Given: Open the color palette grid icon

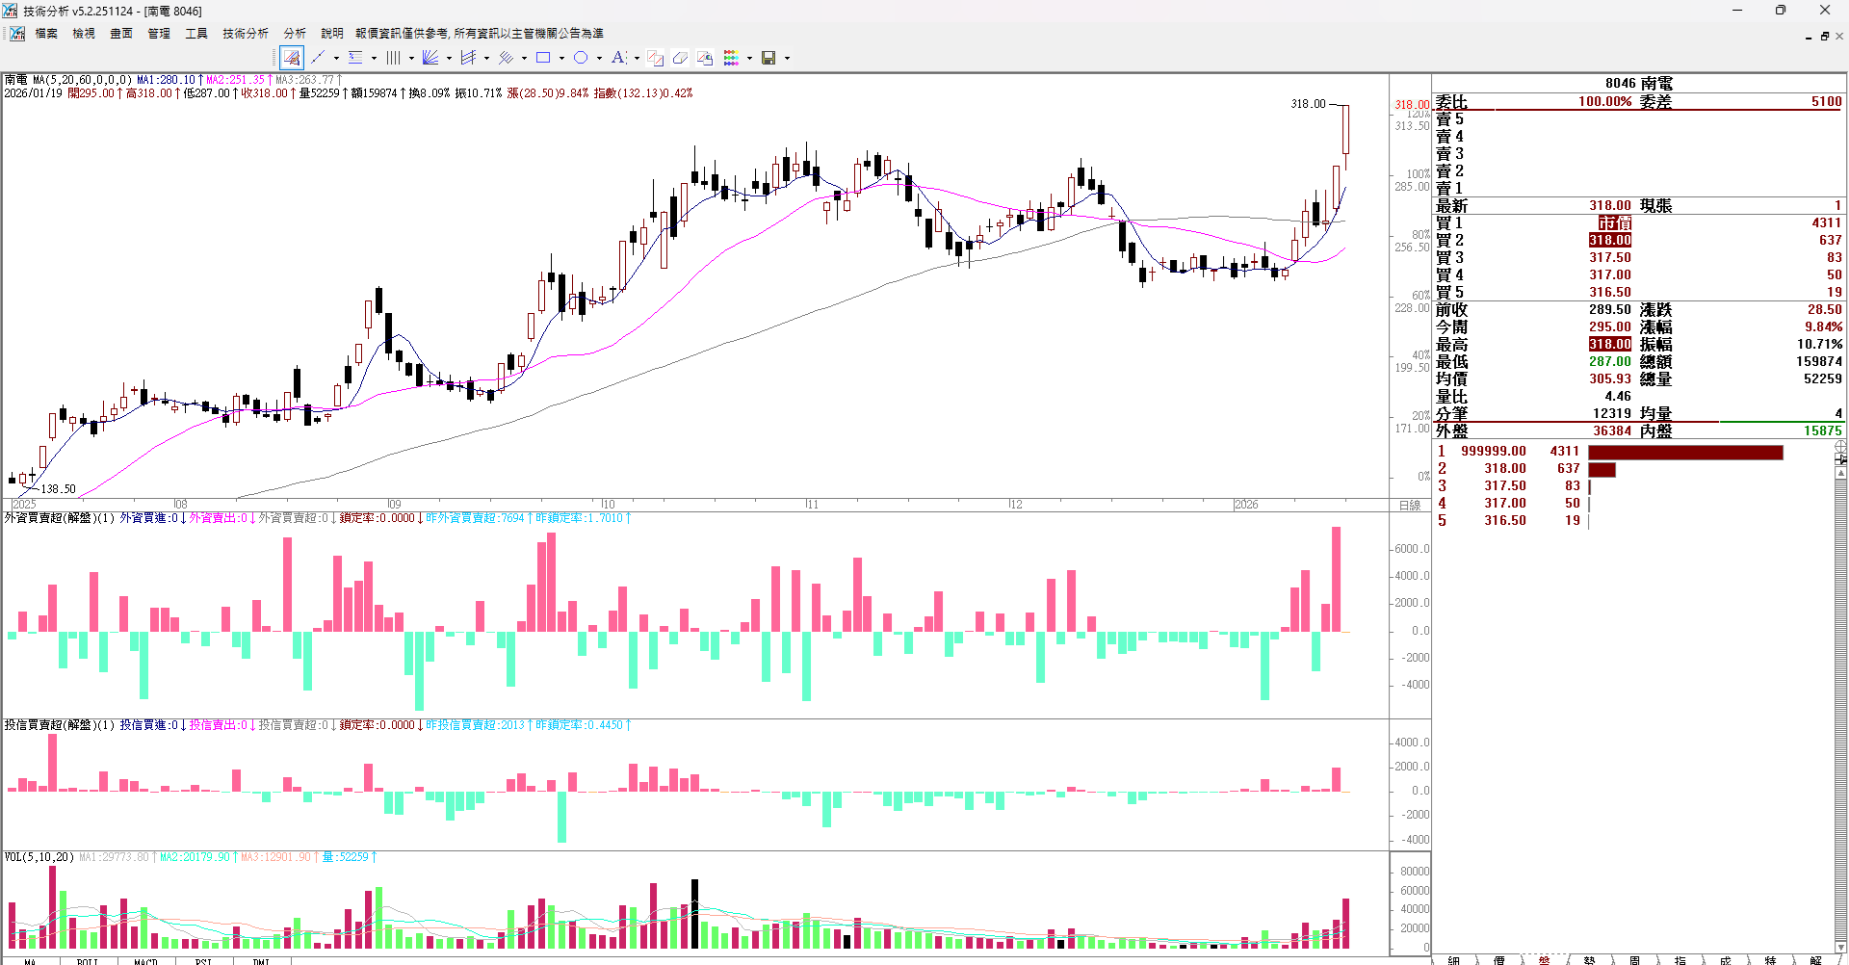Looking at the screenshot, I should pyautogui.click(x=731, y=58).
